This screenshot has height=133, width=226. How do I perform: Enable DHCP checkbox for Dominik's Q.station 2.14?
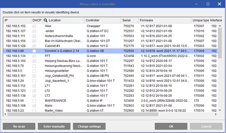(x=34, y=51)
